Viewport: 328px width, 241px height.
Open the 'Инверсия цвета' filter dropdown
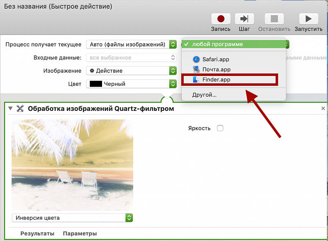click(x=73, y=218)
